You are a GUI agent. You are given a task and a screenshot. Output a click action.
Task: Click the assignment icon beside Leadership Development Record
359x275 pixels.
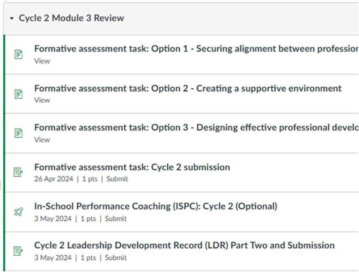pyautogui.click(x=18, y=251)
